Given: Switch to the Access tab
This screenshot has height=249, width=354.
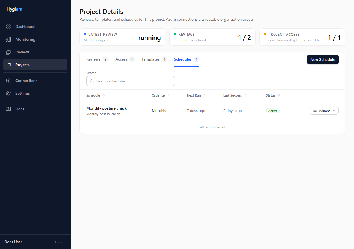Looking at the screenshot, I should coord(125,59).
